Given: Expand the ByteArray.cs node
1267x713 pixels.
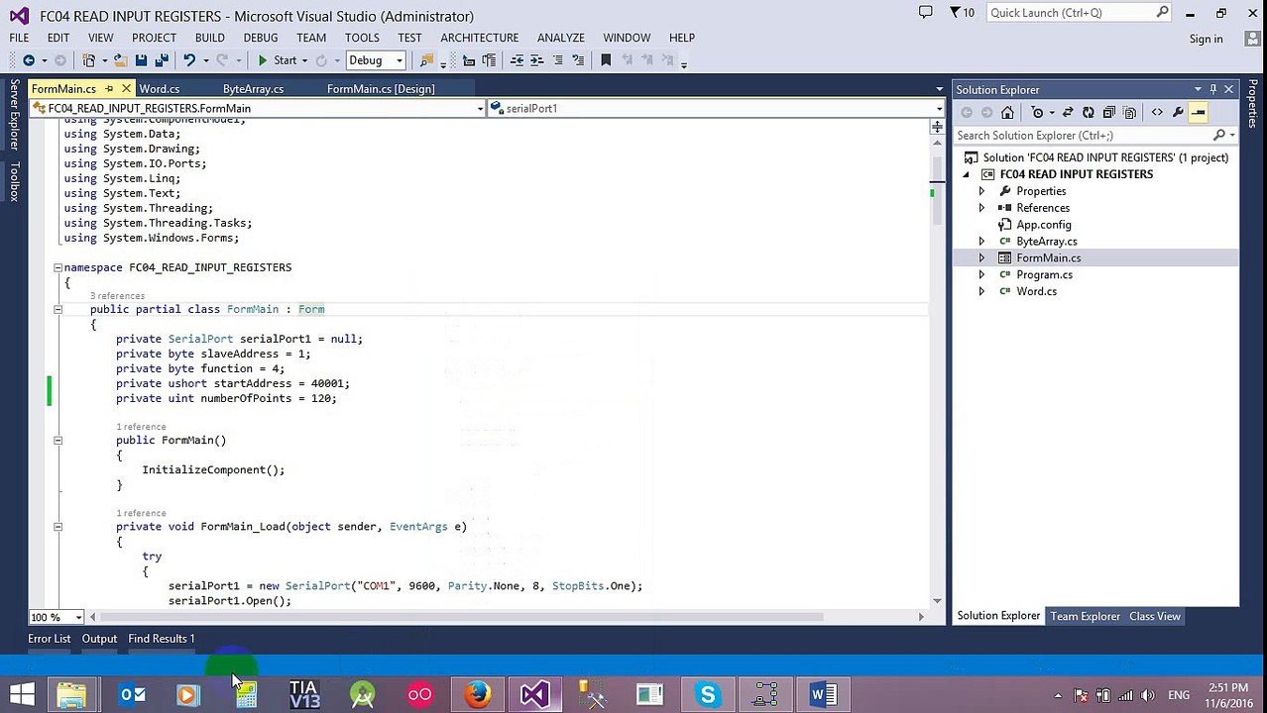Looking at the screenshot, I should pyautogui.click(x=981, y=242).
